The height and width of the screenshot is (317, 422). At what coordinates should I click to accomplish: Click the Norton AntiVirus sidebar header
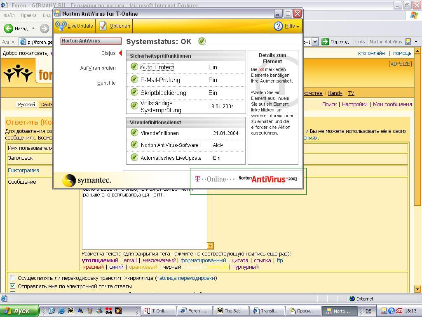(x=91, y=41)
